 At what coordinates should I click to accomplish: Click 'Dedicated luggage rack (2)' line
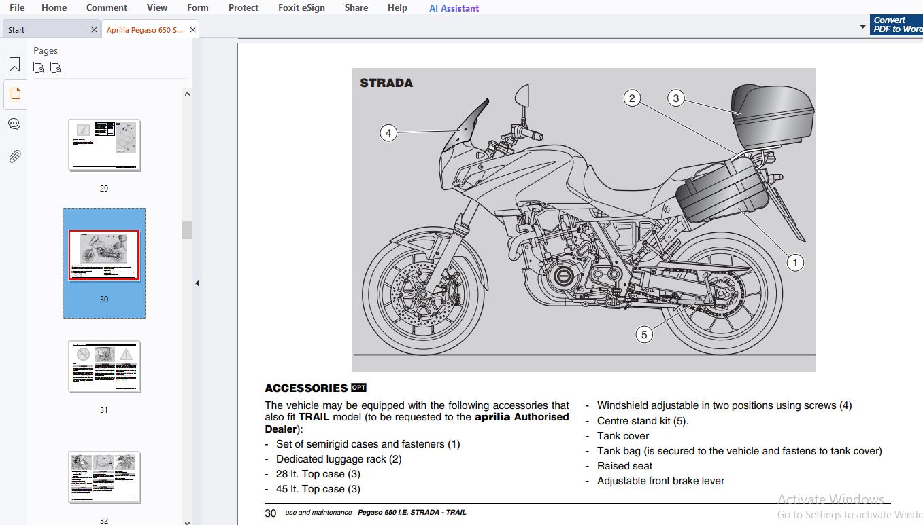point(339,459)
